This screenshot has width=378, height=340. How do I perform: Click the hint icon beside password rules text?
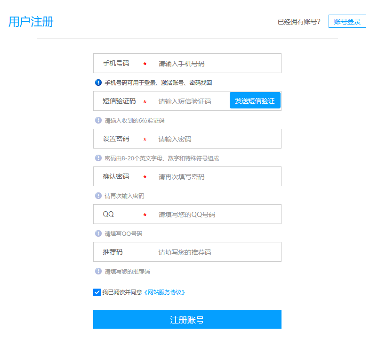(x=98, y=158)
